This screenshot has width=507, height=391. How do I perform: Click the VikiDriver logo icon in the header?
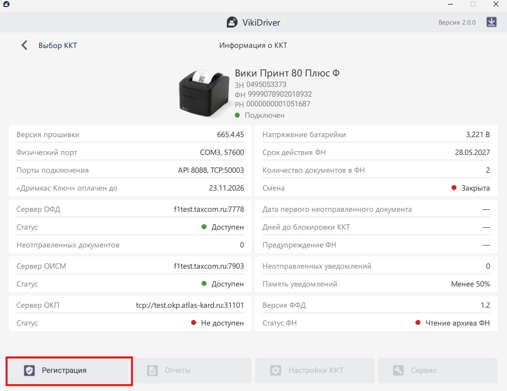[x=232, y=23]
